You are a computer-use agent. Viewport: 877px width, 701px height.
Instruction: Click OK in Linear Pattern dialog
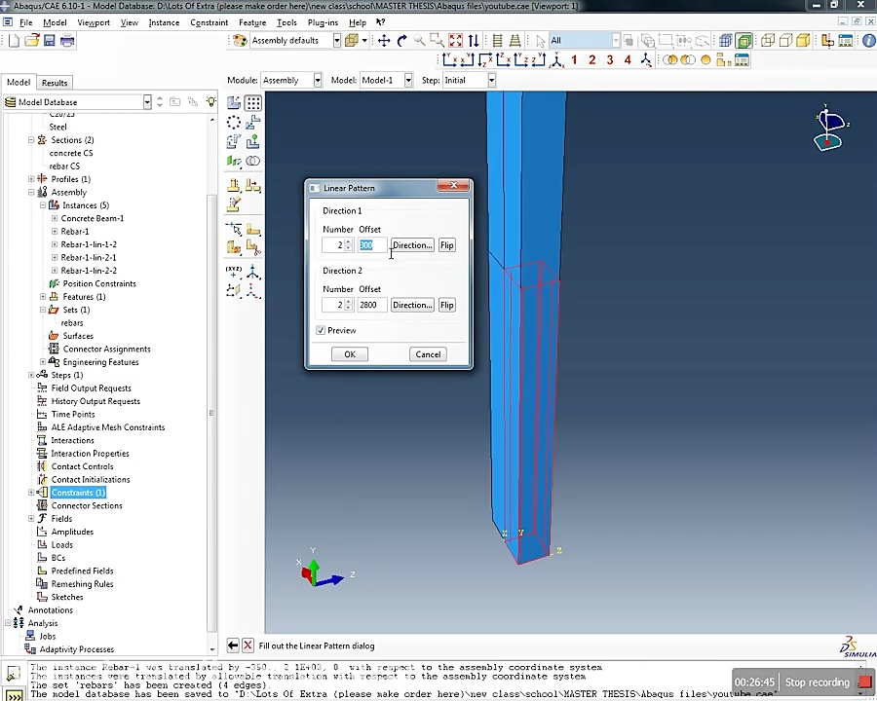(350, 354)
